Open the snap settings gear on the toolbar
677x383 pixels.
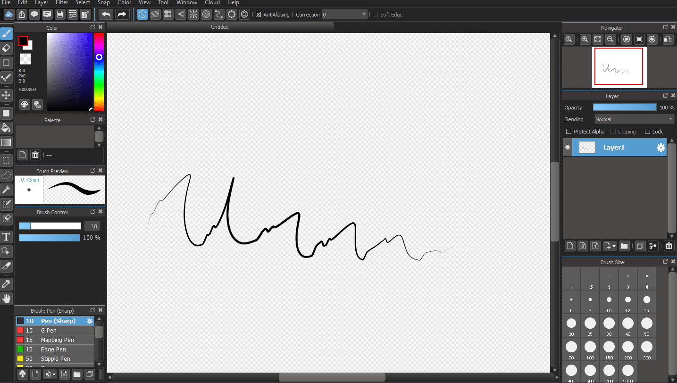click(244, 14)
